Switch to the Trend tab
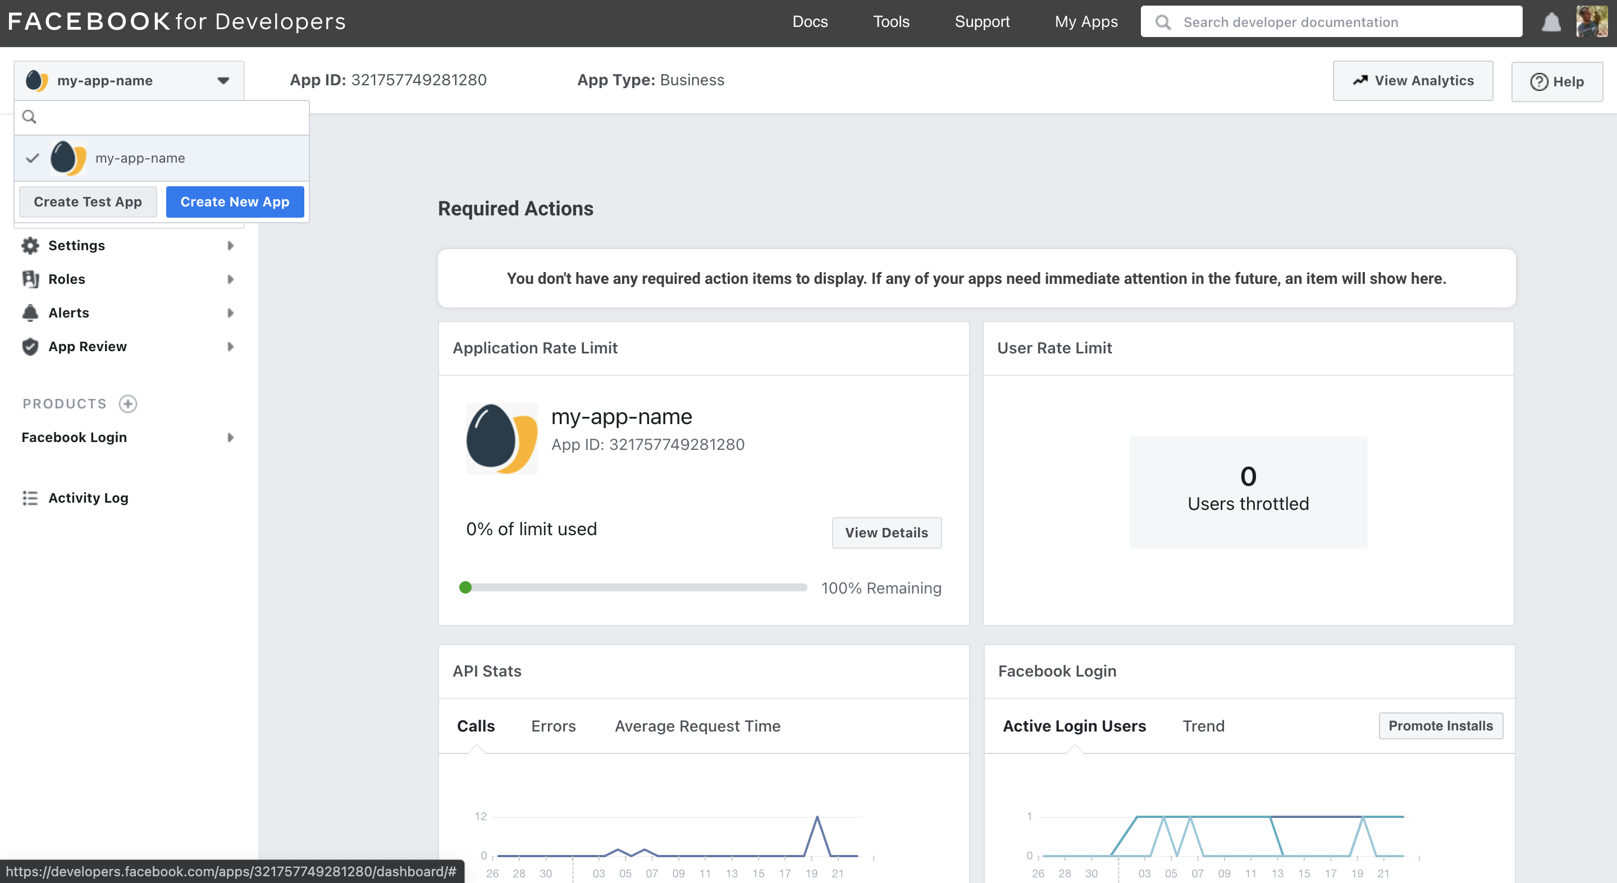Image resolution: width=1617 pixels, height=883 pixels. 1203,726
